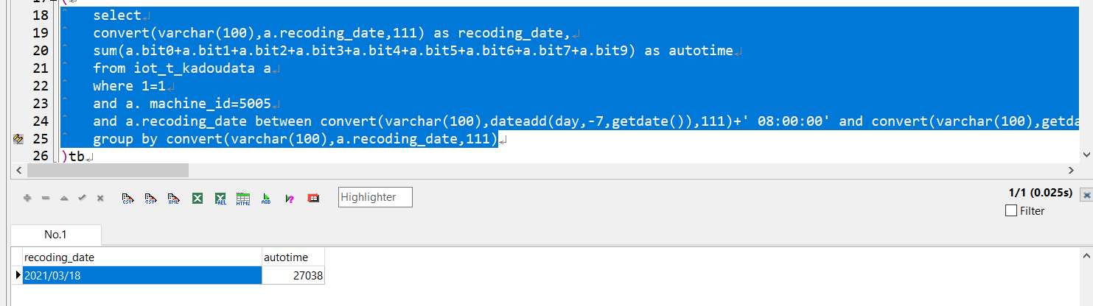Click the recoding_date column header

pos(142,257)
